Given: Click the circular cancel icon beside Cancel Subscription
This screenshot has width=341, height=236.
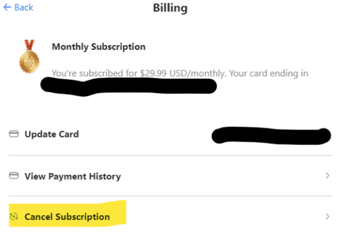Looking at the screenshot, I should [14, 216].
